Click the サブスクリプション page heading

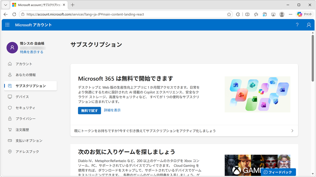pos(96,45)
